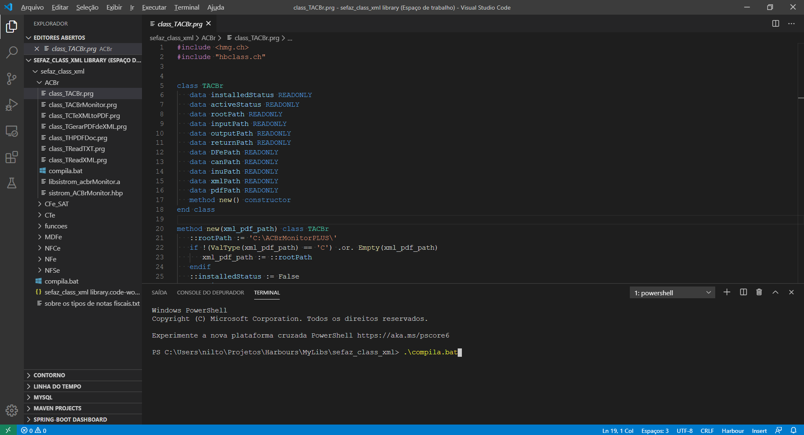
Task: Create a new terminal with plus icon
Action: tap(727, 292)
